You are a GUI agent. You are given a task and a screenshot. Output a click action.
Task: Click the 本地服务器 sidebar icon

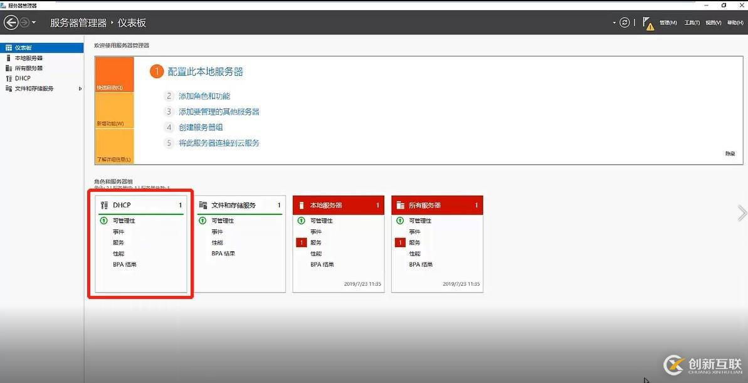9,58
